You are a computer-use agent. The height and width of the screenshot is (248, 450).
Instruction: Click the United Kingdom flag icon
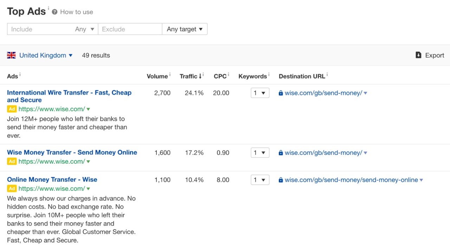(x=11, y=55)
